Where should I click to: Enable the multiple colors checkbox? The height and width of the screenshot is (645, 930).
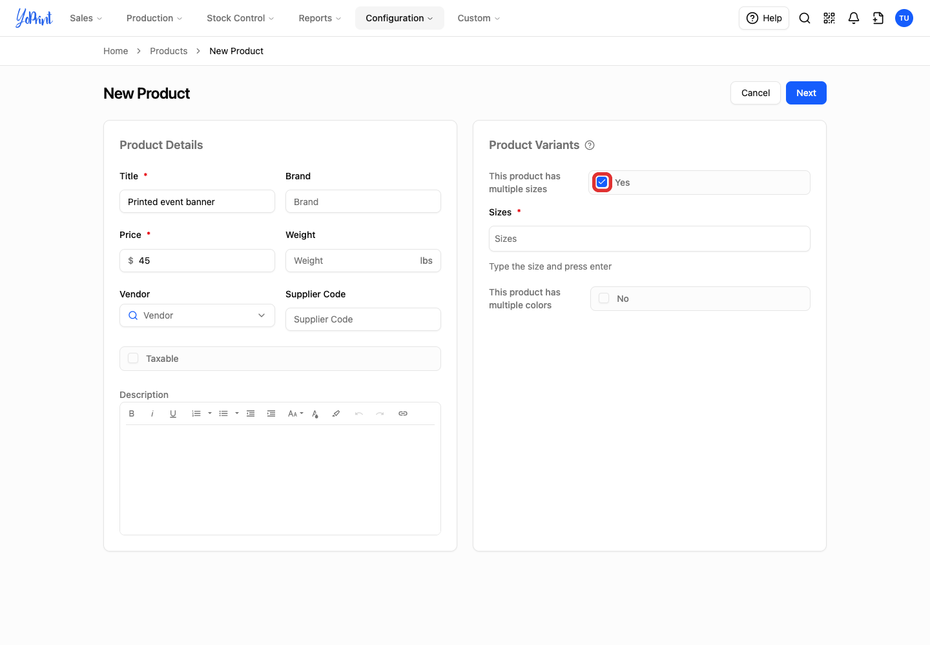pyautogui.click(x=604, y=298)
